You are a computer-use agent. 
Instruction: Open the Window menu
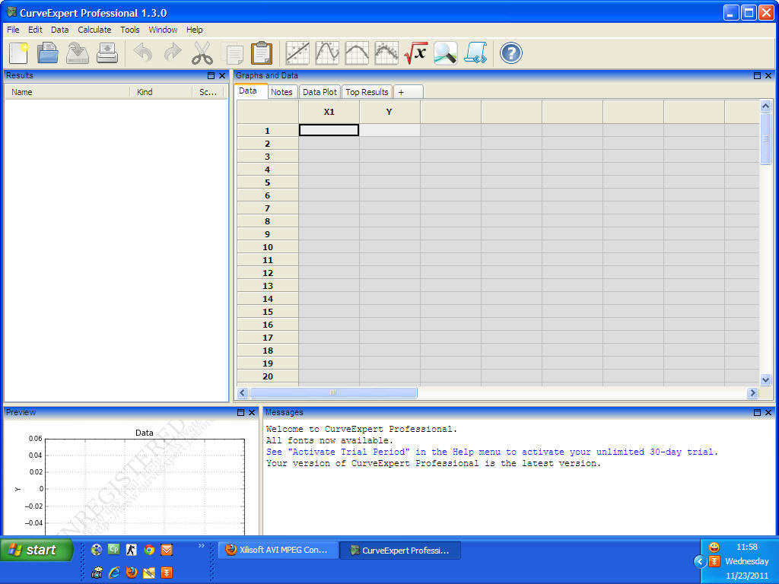point(163,30)
